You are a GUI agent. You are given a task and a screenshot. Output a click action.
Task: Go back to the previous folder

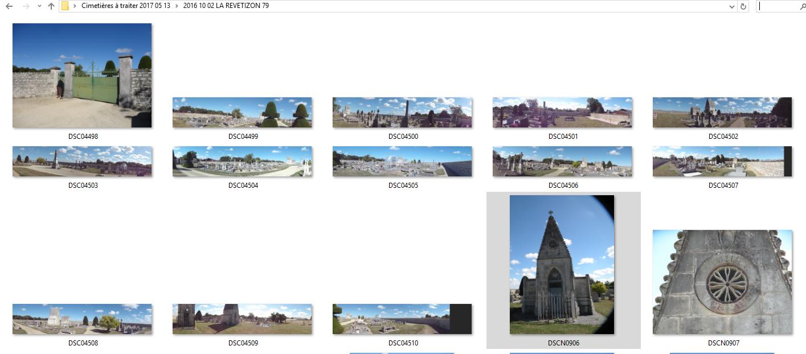click(x=9, y=6)
